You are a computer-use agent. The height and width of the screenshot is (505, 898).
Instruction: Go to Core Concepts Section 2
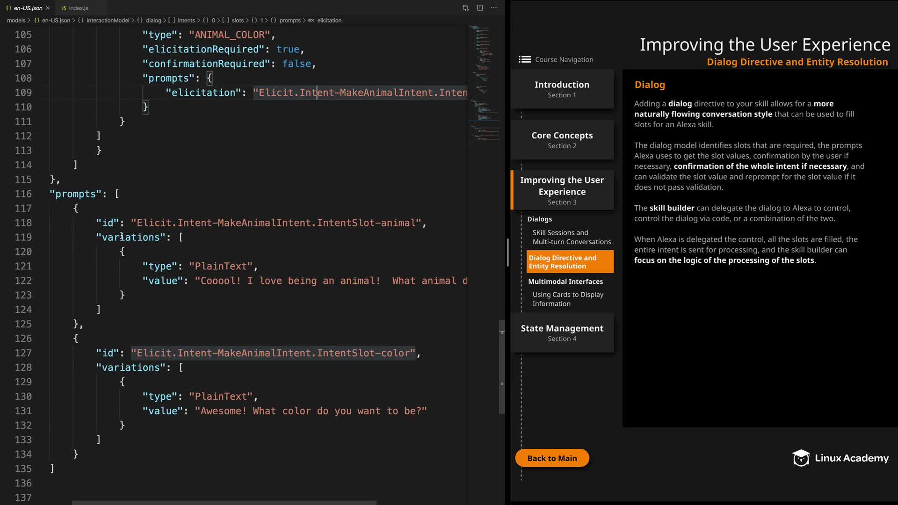tap(562, 140)
